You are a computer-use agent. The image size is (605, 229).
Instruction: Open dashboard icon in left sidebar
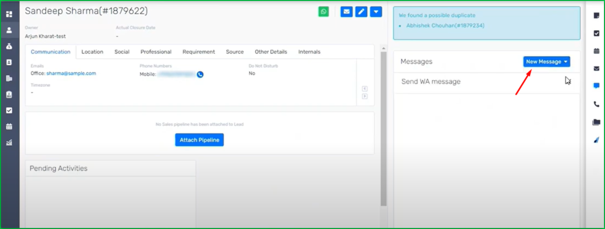tap(9, 14)
